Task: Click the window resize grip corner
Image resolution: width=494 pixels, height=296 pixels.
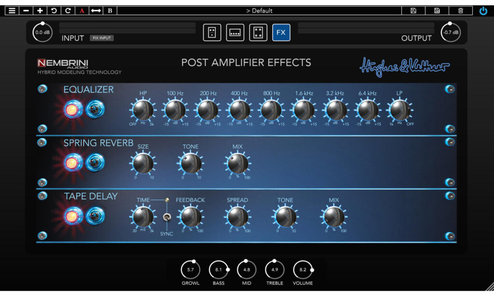Action: click(x=490, y=287)
